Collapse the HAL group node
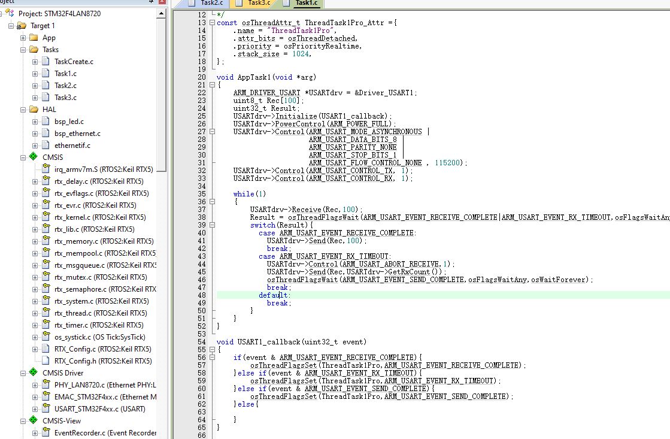This screenshot has height=439, width=670. [23, 110]
